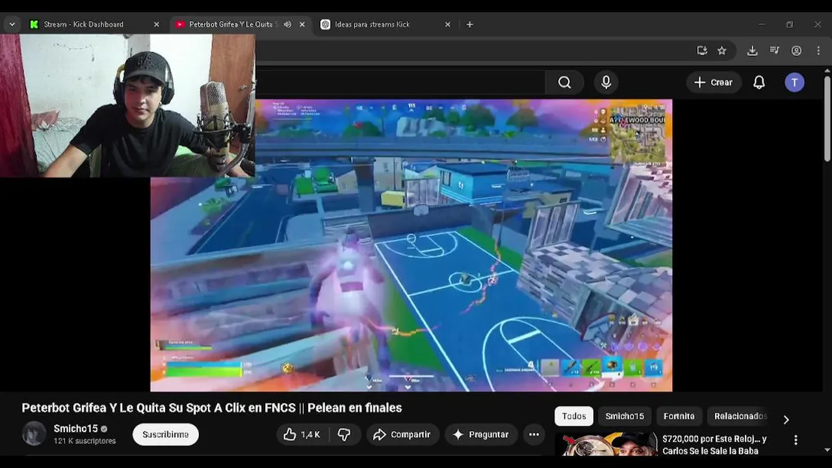Like the video showing 1,4 K
This screenshot has height=468, width=832.
point(302,434)
